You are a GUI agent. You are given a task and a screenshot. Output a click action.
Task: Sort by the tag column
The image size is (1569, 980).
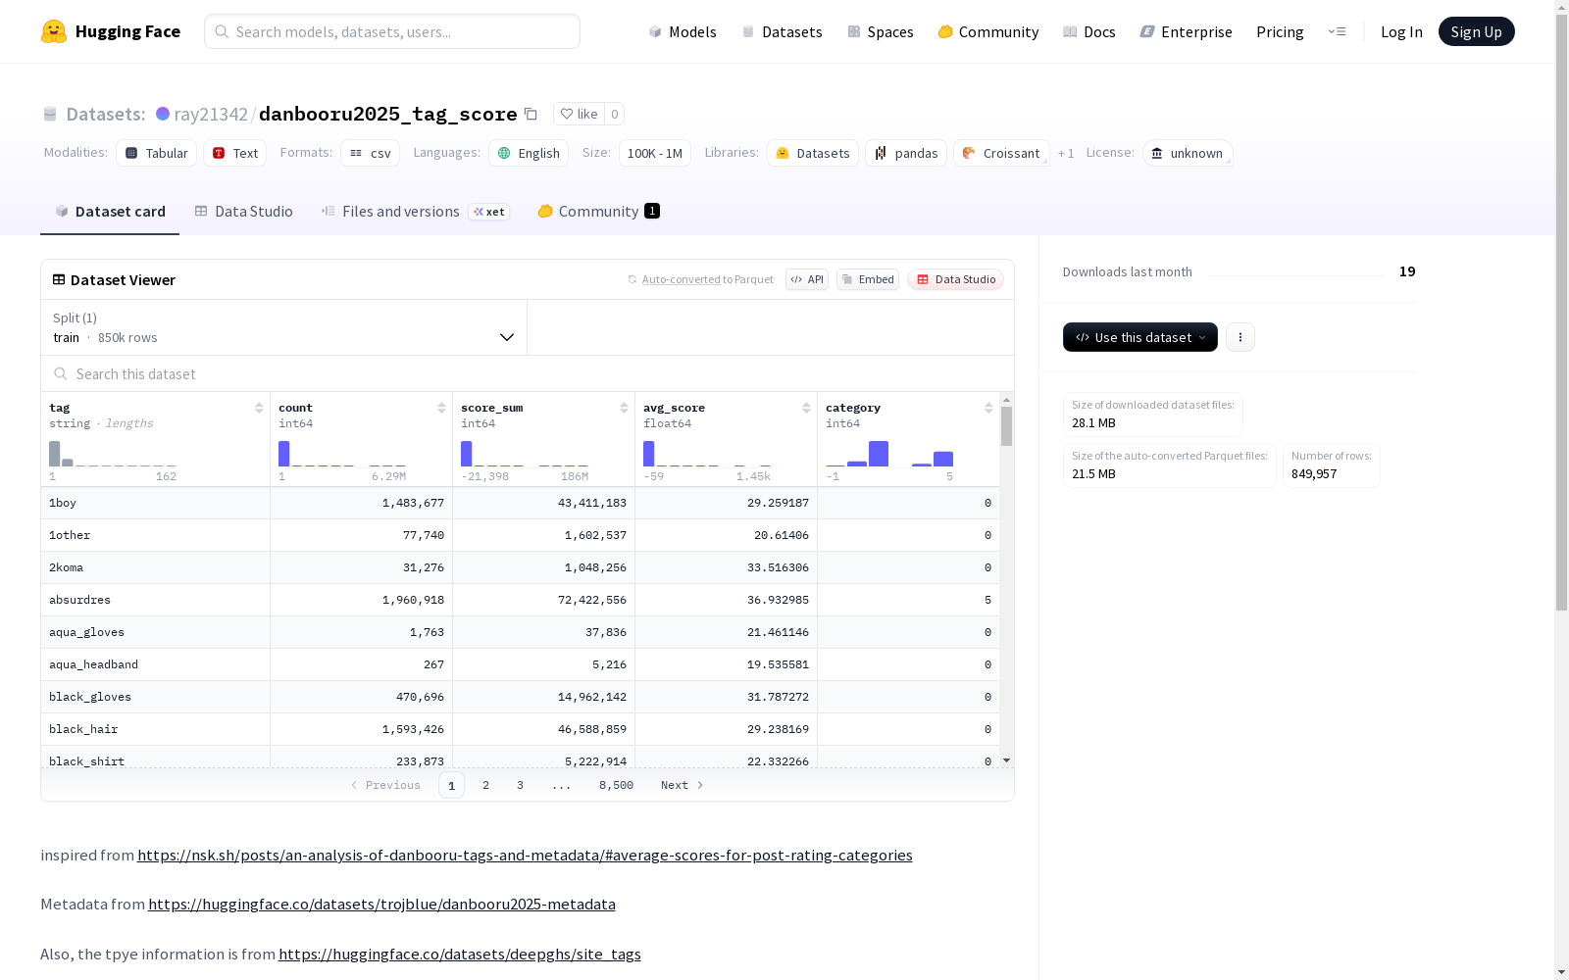coord(259,408)
